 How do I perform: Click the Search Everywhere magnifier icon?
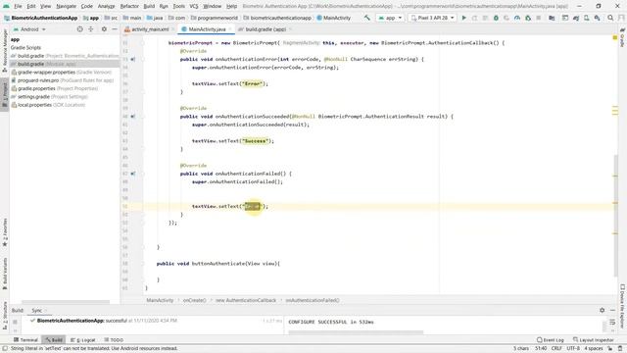610,18
